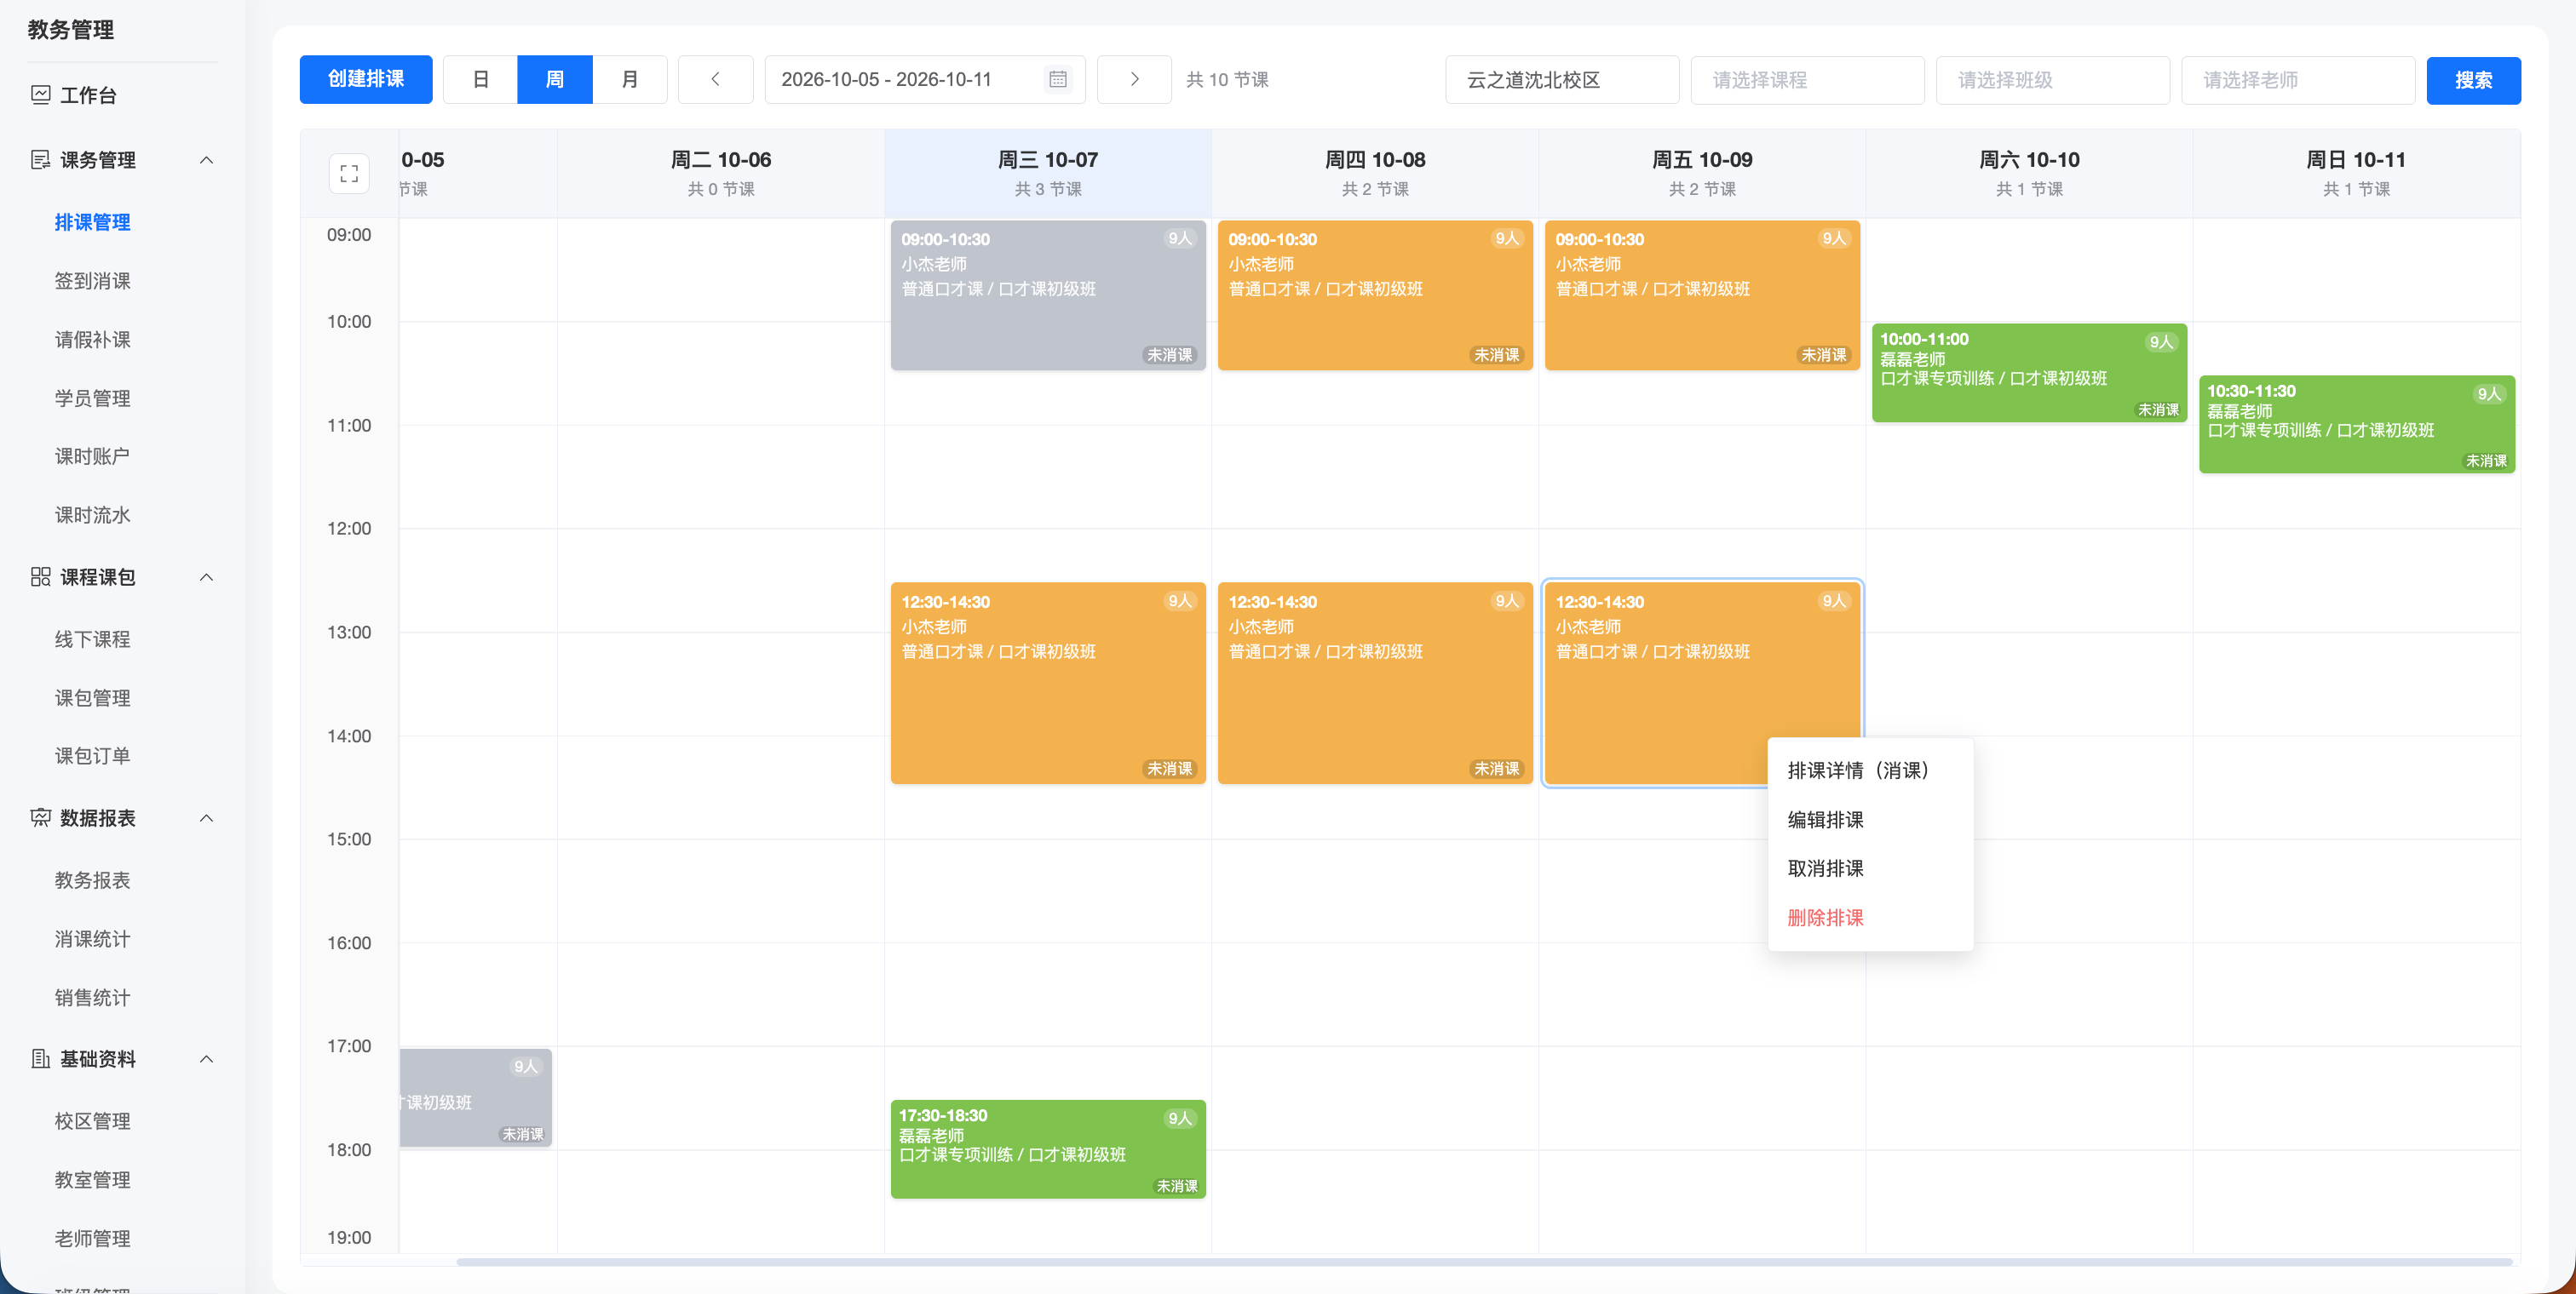2576x1294 pixels.
Task: Click the fullscreen expand icon in calendar header
Action: (x=349, y=174)
